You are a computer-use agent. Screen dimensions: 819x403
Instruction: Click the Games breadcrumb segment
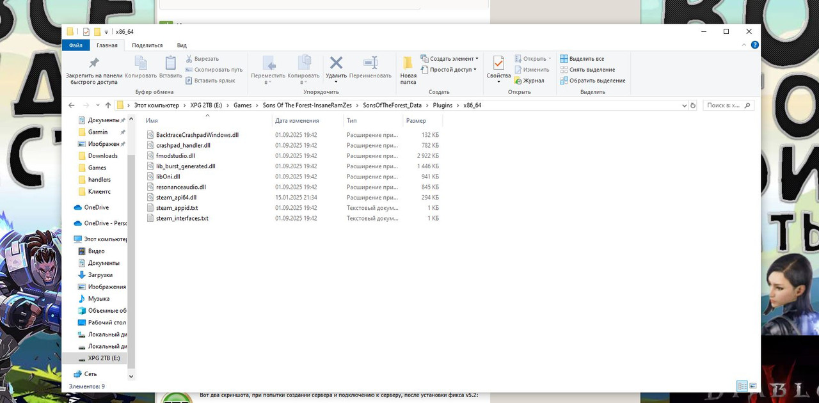243,106
